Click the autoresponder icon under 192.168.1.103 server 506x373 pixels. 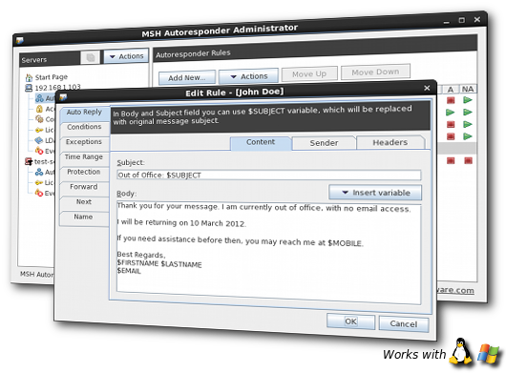click(x=40, y=98)
